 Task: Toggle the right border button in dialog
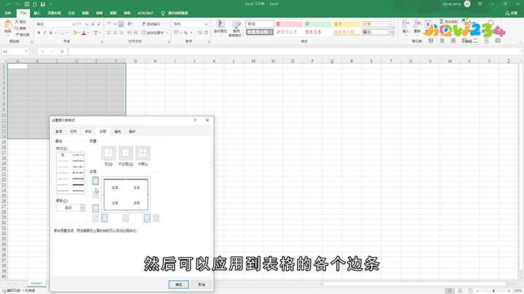(x=147, y=219)
